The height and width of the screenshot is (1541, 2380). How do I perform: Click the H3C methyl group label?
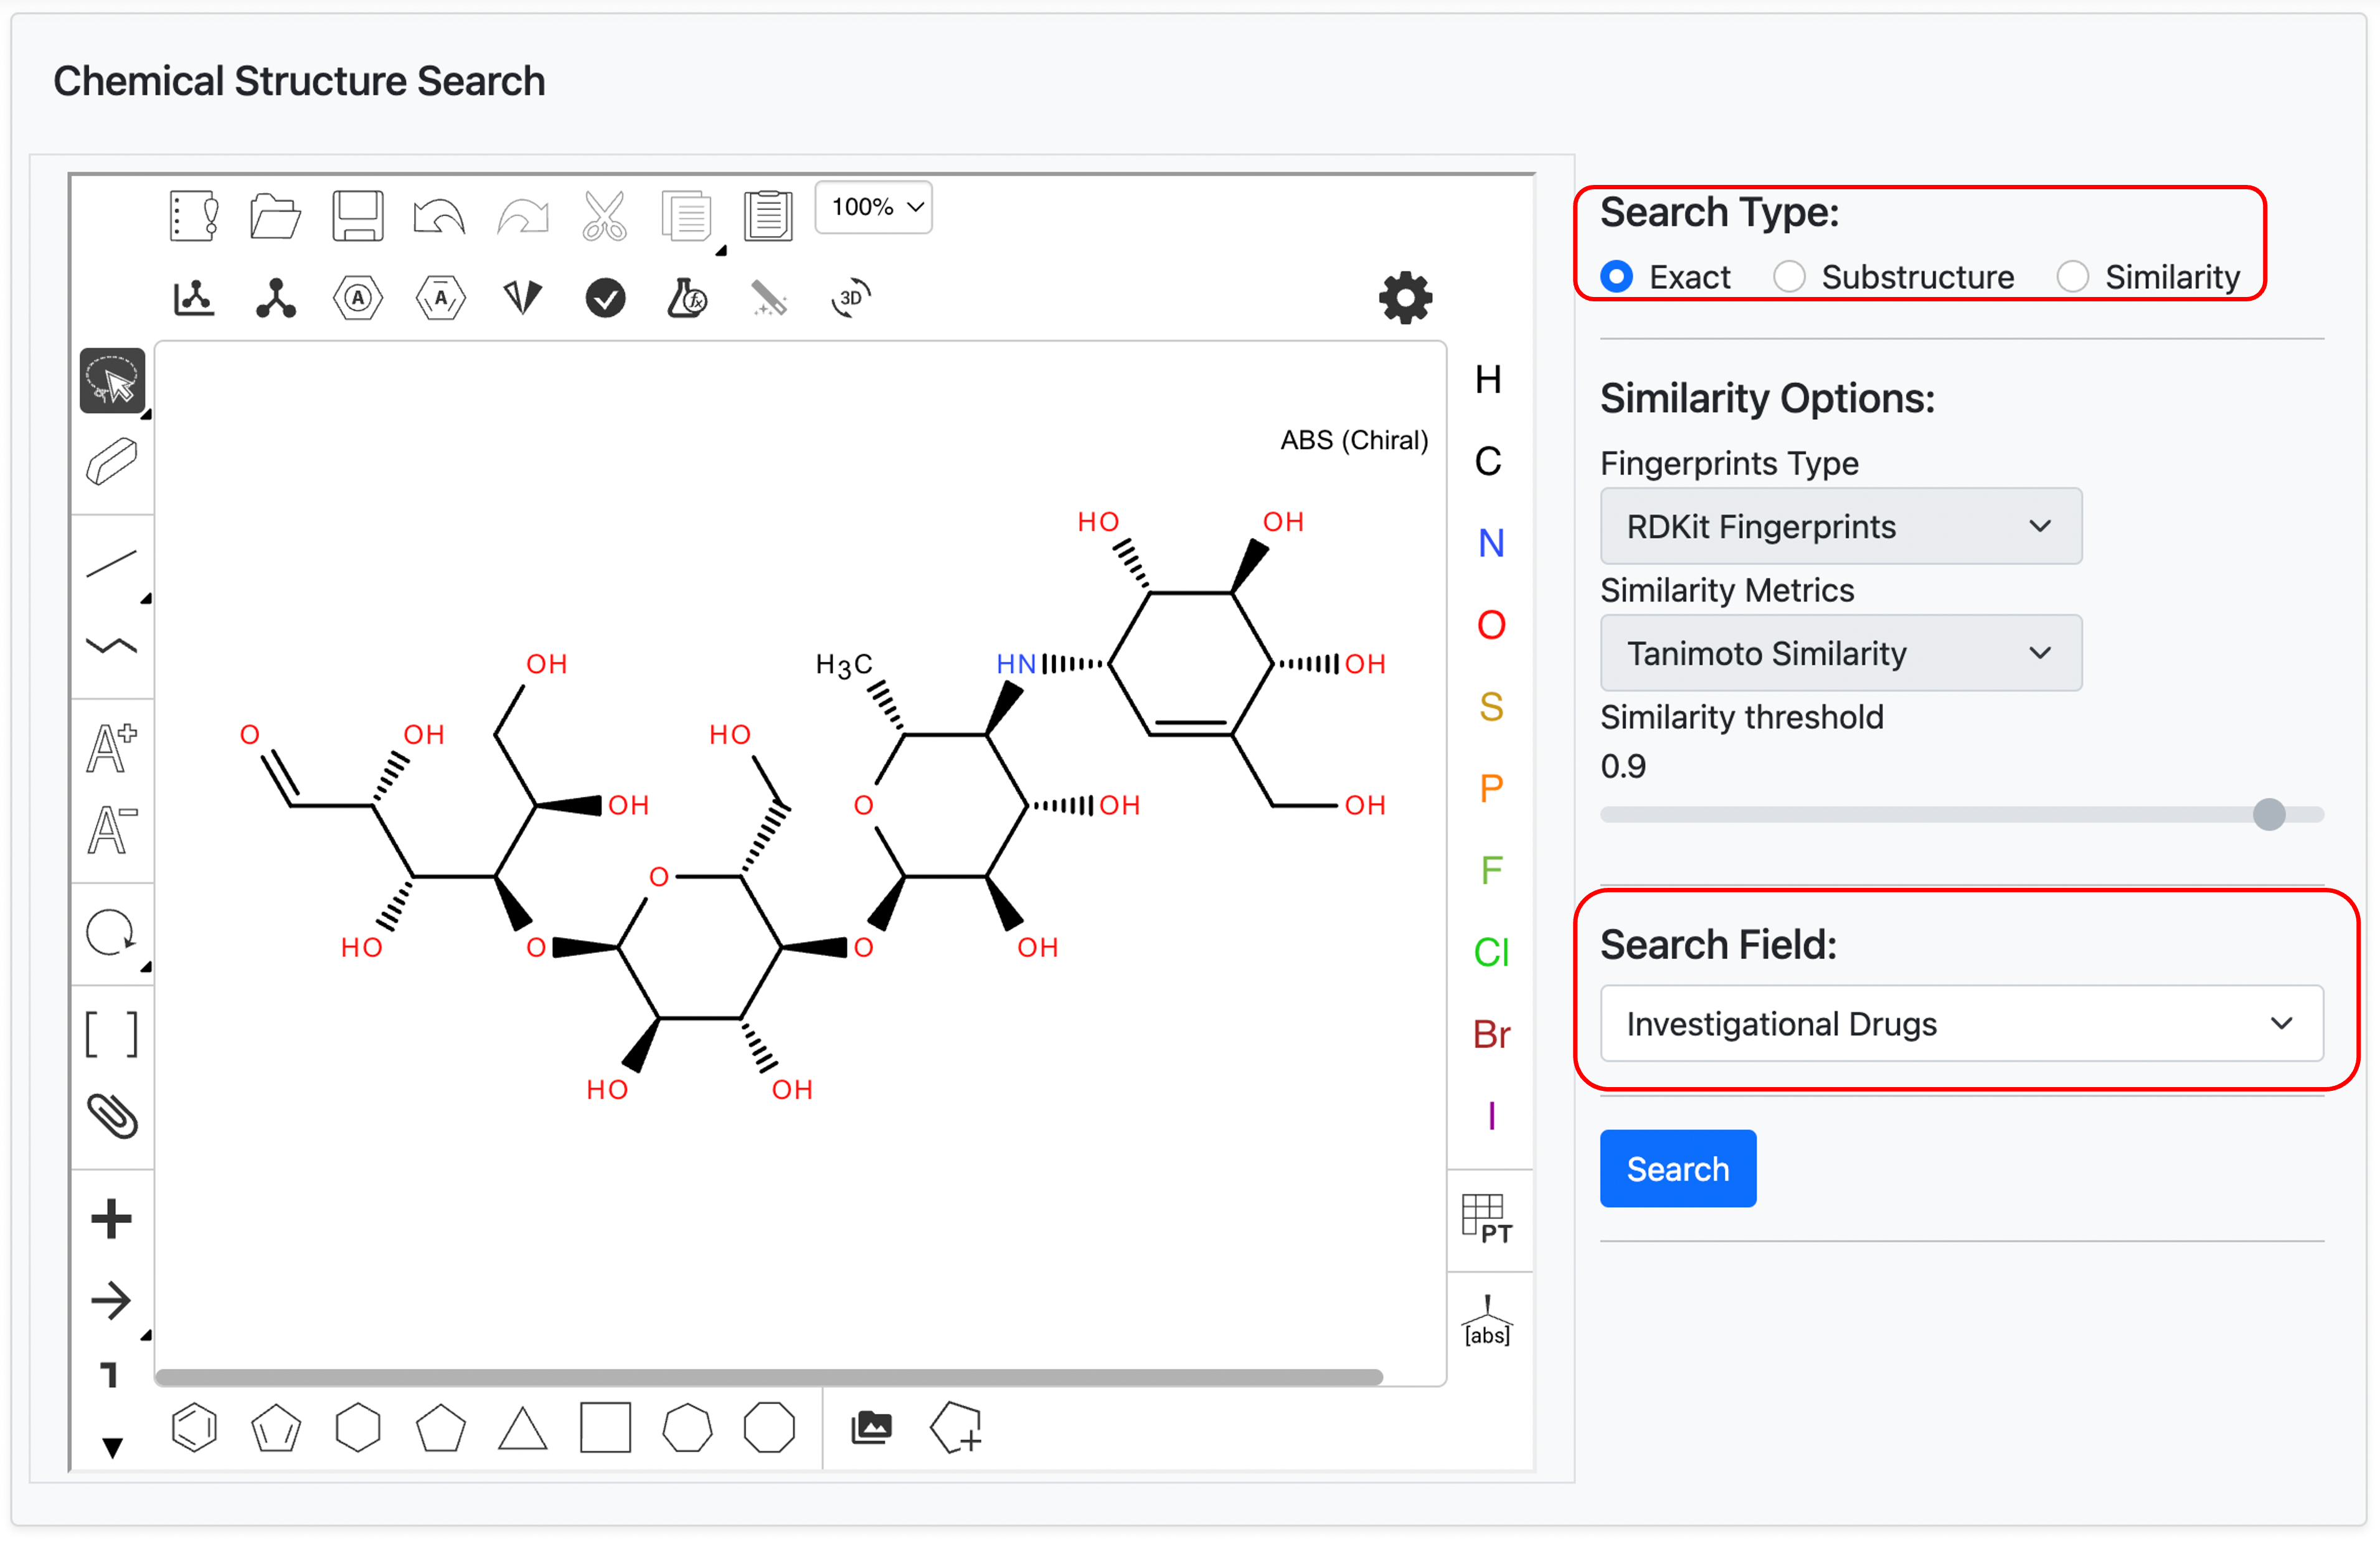tap(844, 665)
